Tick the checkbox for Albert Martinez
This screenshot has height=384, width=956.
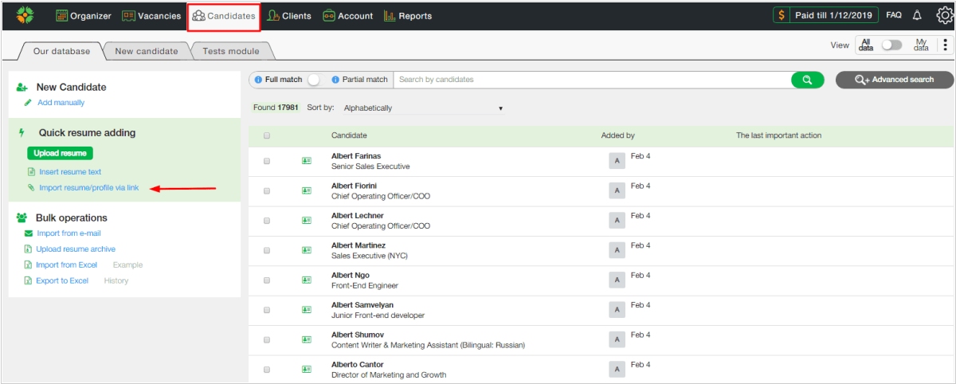coord(267,250)
